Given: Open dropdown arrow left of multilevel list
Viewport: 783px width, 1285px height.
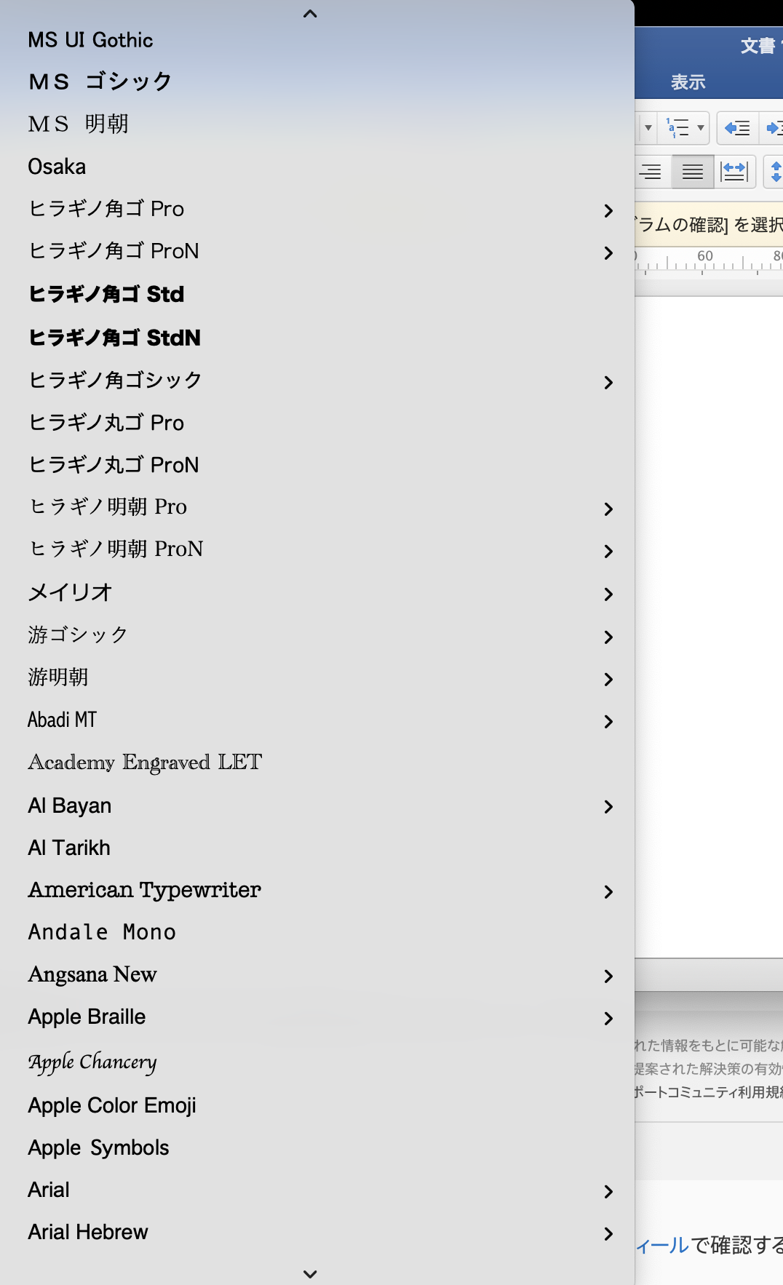Looking at the screenshot, I should 648,128.
